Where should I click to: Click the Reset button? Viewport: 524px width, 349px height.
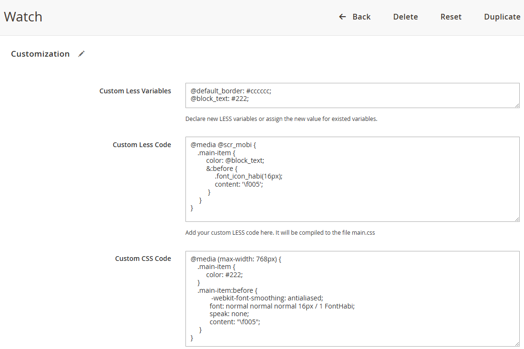pyautogui.click(x=451, y=17)
